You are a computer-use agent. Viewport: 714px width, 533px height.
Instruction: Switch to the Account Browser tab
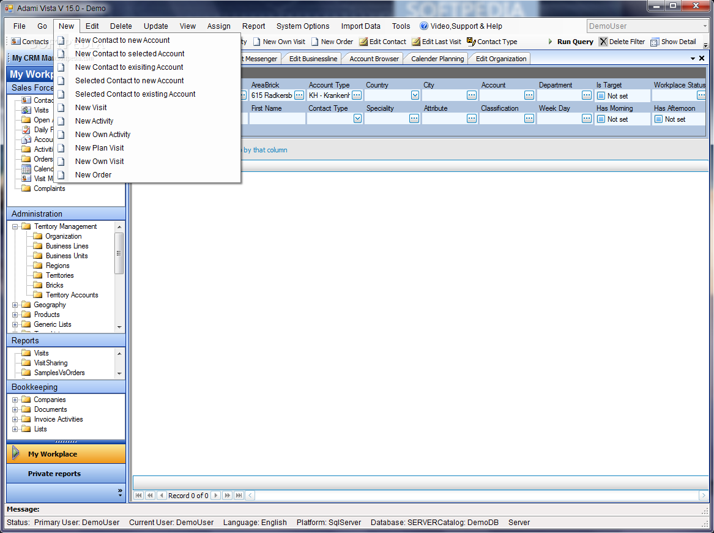pyautogui.click(x=374, y=59)
